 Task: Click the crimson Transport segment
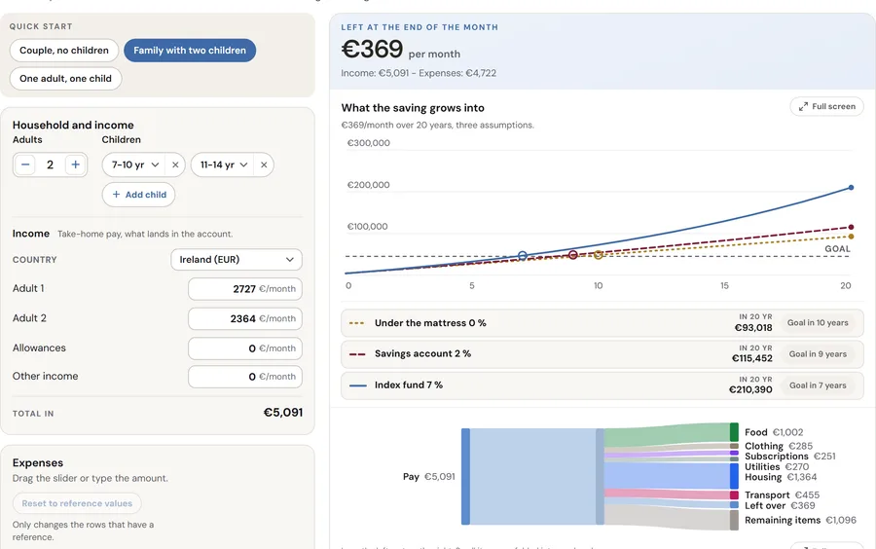pyautogui.click(x=734, y=494)
